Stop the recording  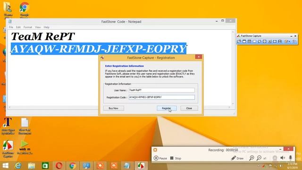tap(176, 158)
